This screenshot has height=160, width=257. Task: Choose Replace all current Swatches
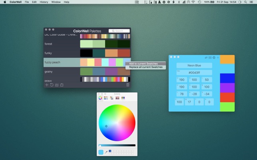[145, 67]
